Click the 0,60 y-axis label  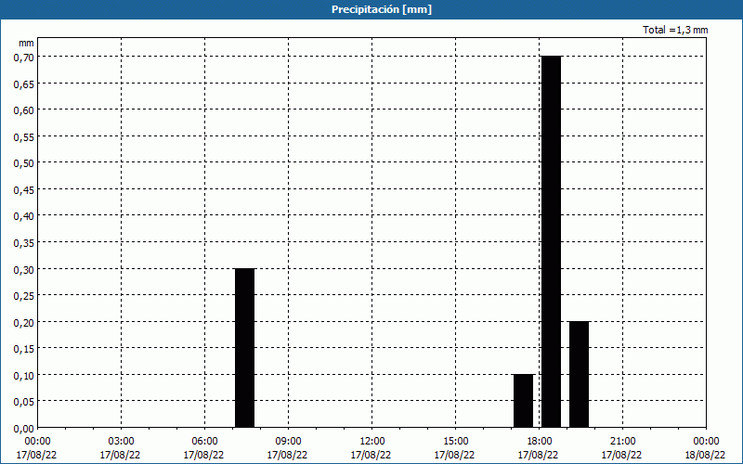(x=26, y=110)
